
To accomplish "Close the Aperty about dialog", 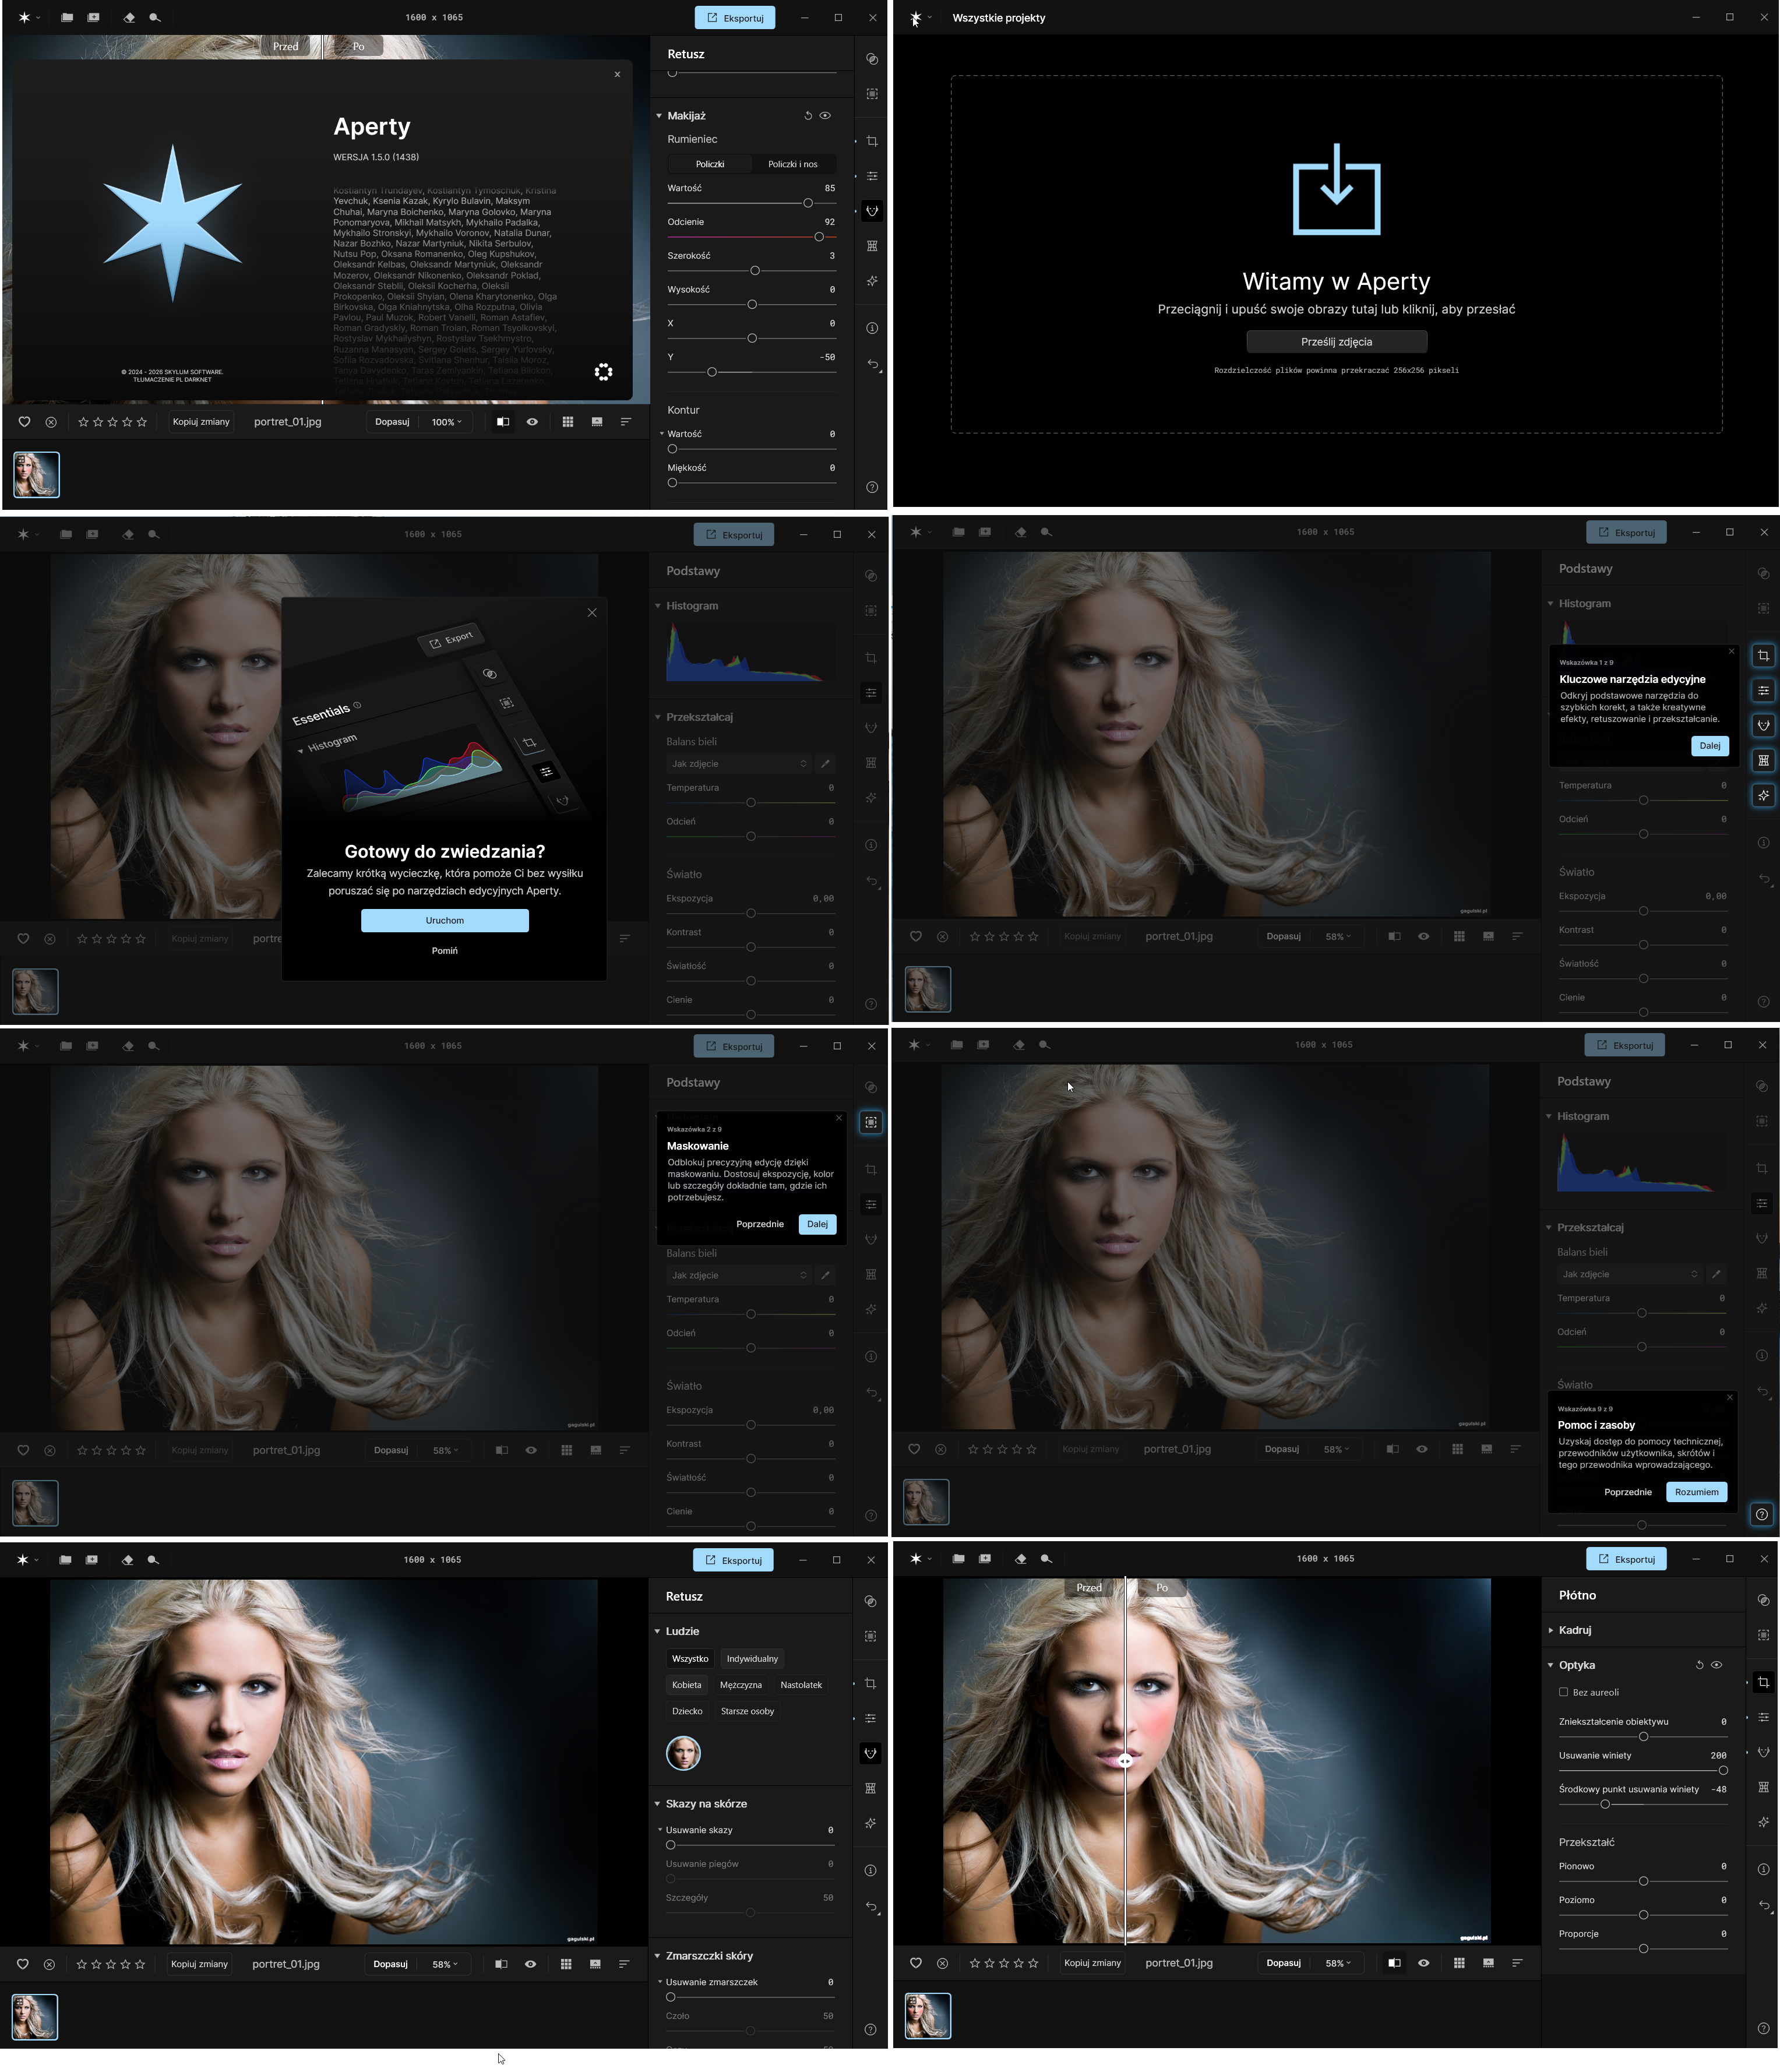I will pos(617,74).
